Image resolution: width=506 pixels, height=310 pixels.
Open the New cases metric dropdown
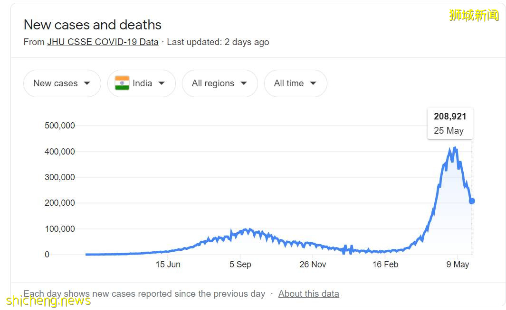(x=62, y=83)
